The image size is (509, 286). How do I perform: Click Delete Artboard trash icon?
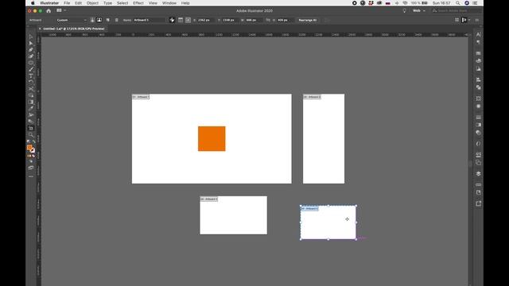[x=117, y=20]
